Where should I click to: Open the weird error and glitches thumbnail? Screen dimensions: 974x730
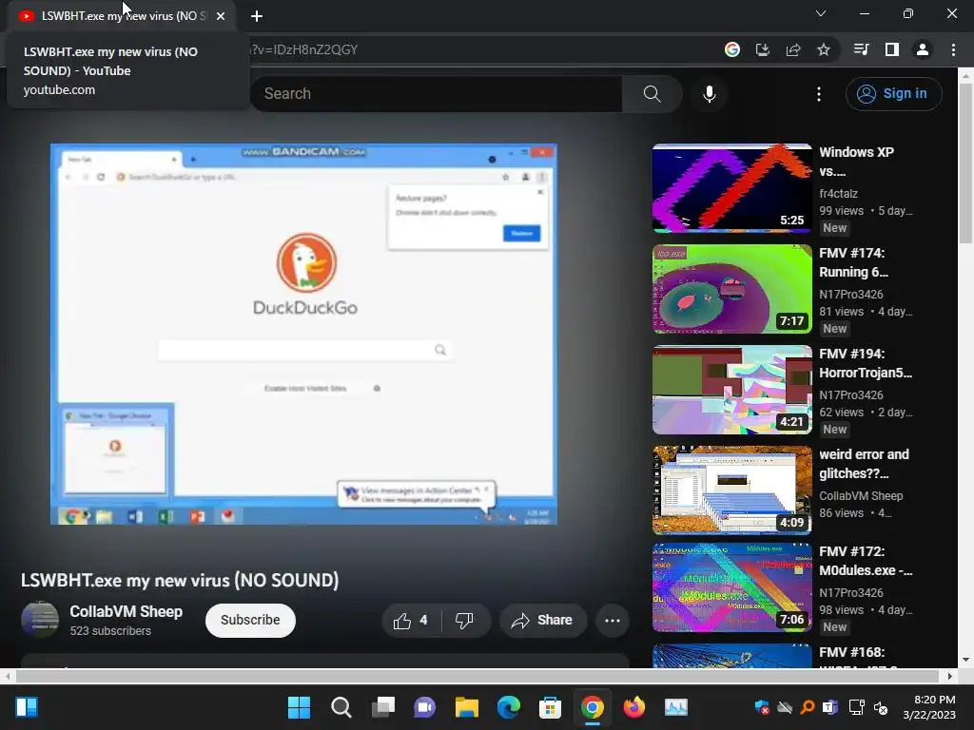coord(731,490)
